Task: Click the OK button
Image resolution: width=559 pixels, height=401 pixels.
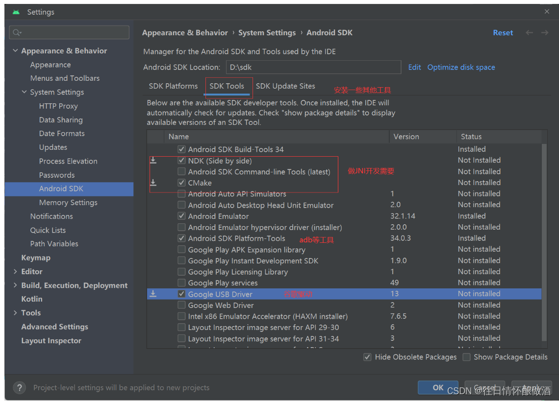Action: 438,387
